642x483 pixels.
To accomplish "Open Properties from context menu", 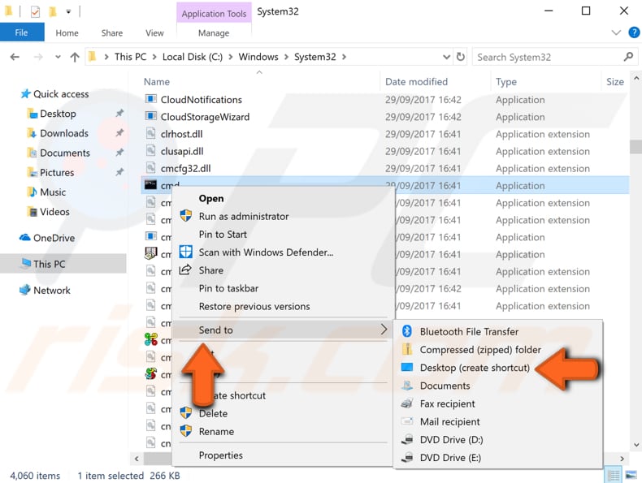I will 221,455.
